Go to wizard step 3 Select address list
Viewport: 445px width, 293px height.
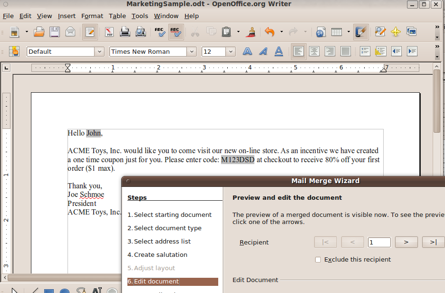coord(159,241)
